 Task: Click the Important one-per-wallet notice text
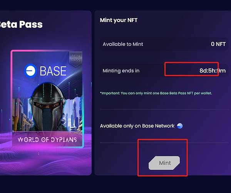(x=156, y=93)
